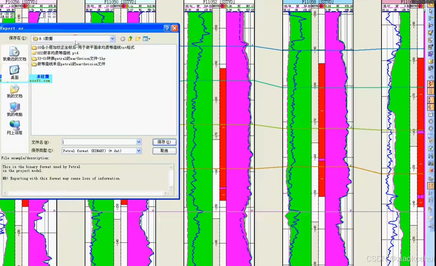Click the red facies interval in F11058 track
436x266 pixels.
click(x=322, y=110)
